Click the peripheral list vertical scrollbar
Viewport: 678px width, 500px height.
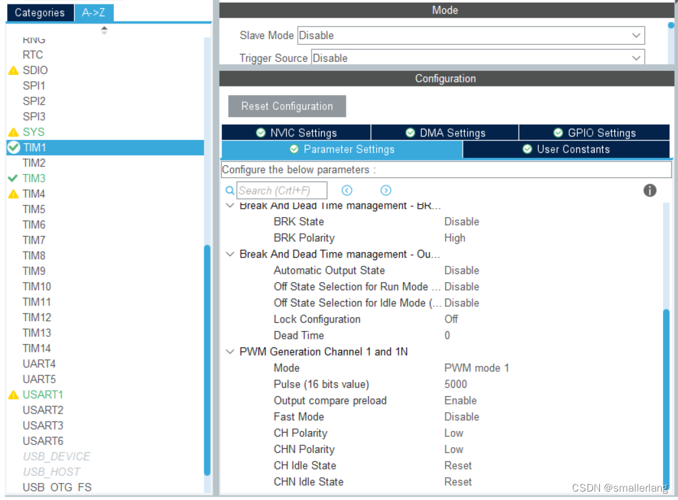[207, 360]
